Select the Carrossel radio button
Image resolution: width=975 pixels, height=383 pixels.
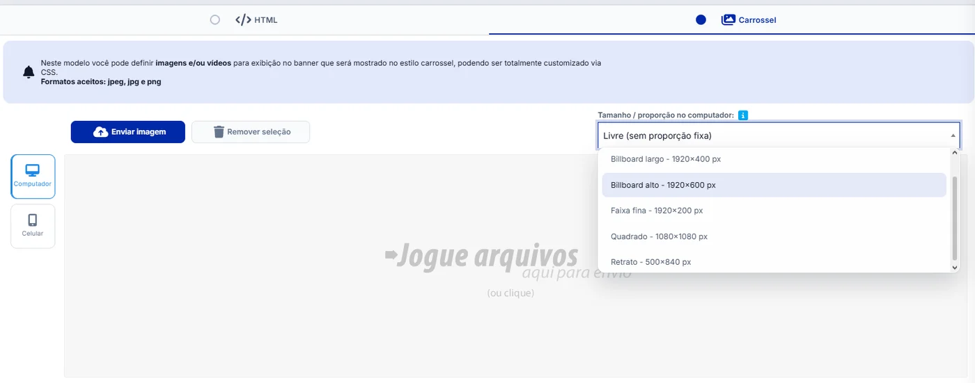701,19
